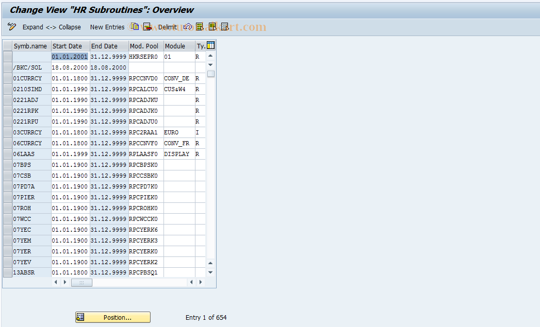The height and width of the screenshot is (327, 540).
Task: Click the scroll up arrow above the vertical thumb
Action: (x=210, y=56)
